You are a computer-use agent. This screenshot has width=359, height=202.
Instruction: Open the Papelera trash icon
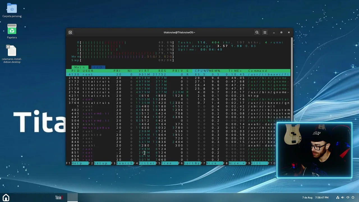pyautogui.click(x=12, y=31)
